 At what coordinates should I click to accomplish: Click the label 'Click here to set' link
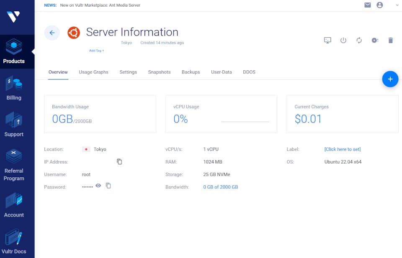tap(343, 149)
